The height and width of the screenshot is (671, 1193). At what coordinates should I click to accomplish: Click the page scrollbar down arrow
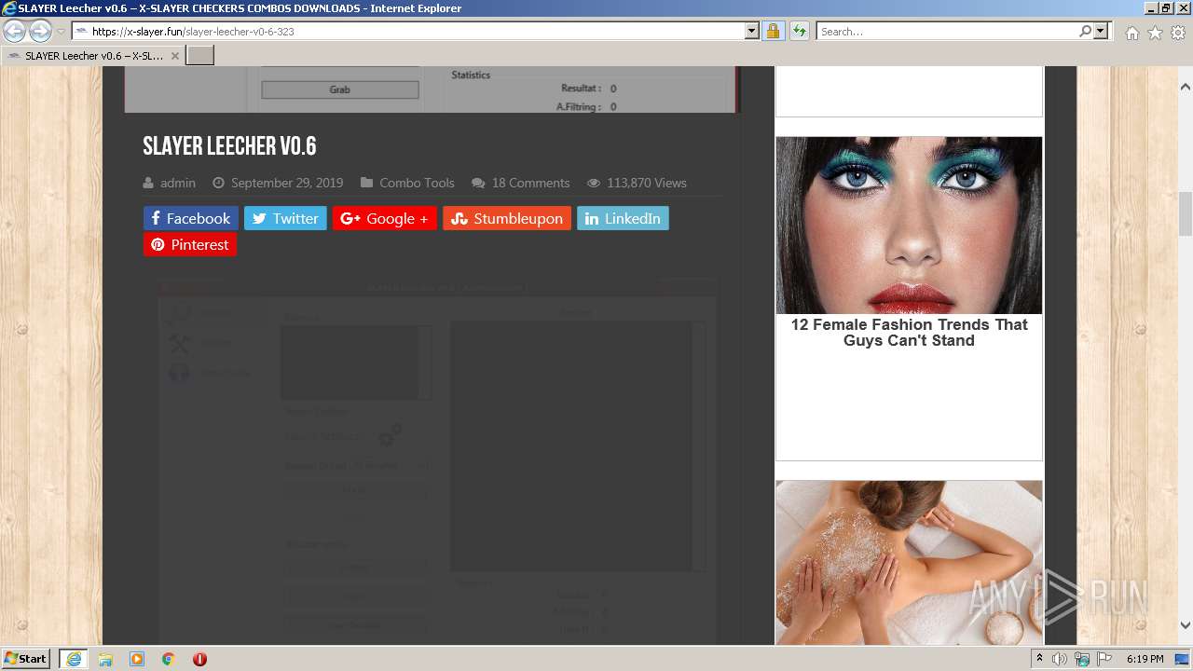point(1186,625)
